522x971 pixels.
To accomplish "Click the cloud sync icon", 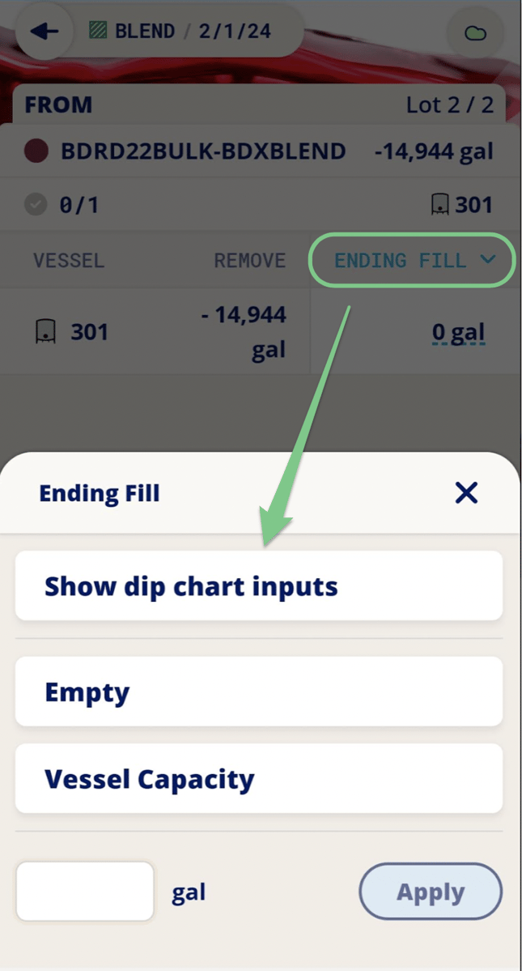I will click(x=475, y=31).
